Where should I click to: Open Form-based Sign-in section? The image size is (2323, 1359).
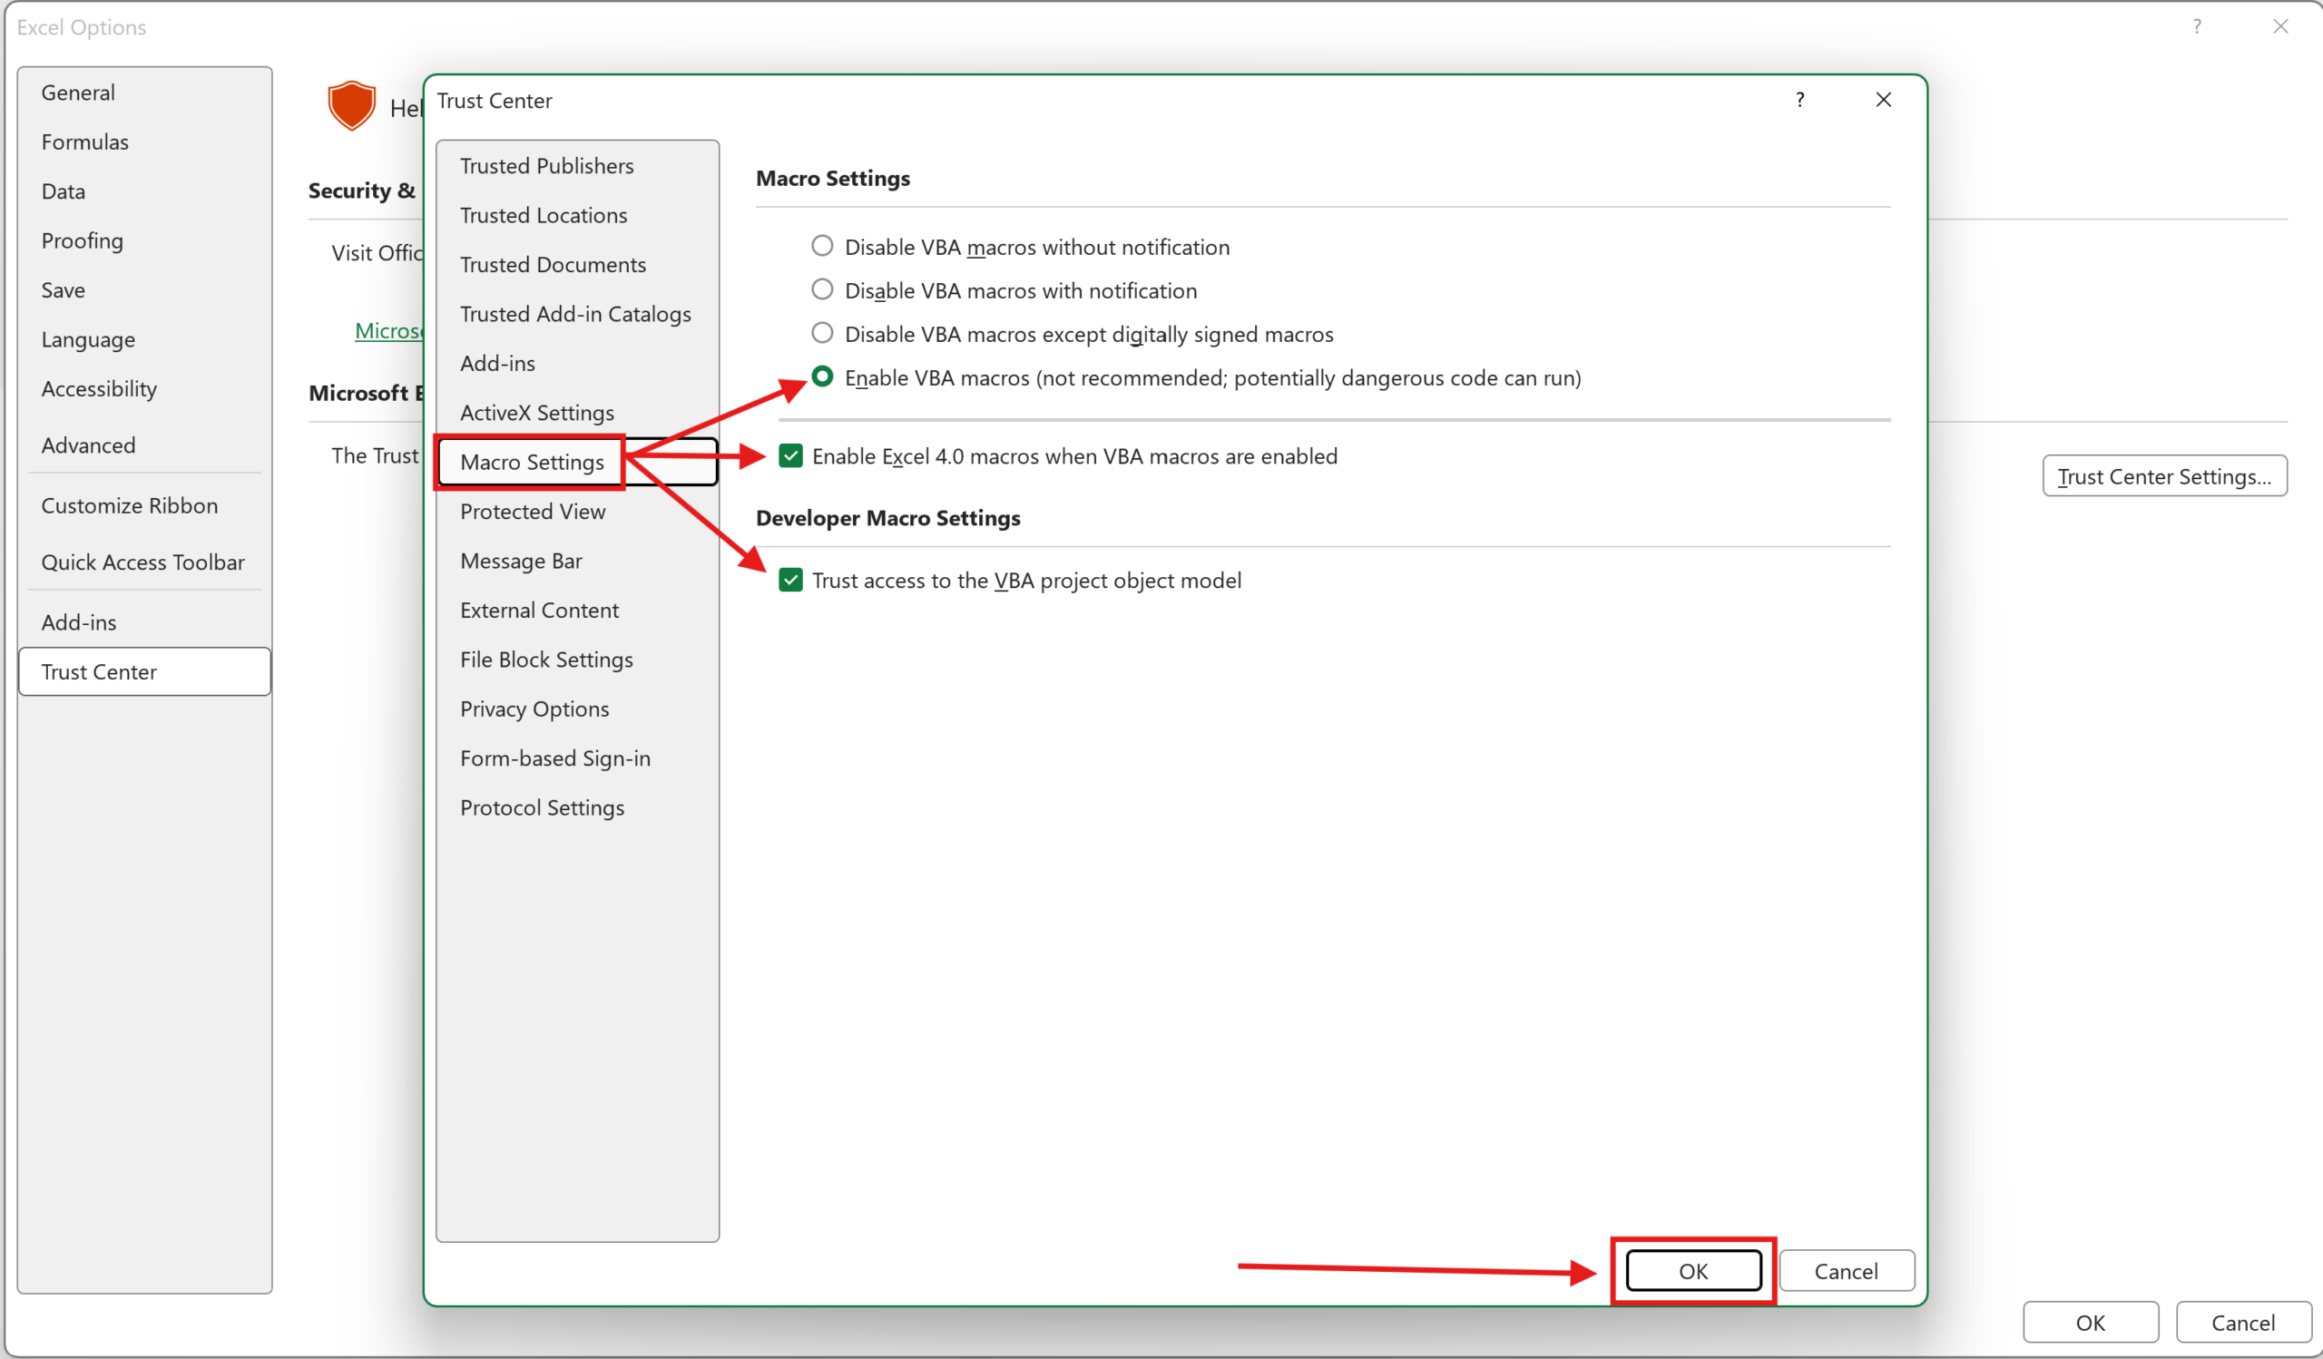(577, 758)
